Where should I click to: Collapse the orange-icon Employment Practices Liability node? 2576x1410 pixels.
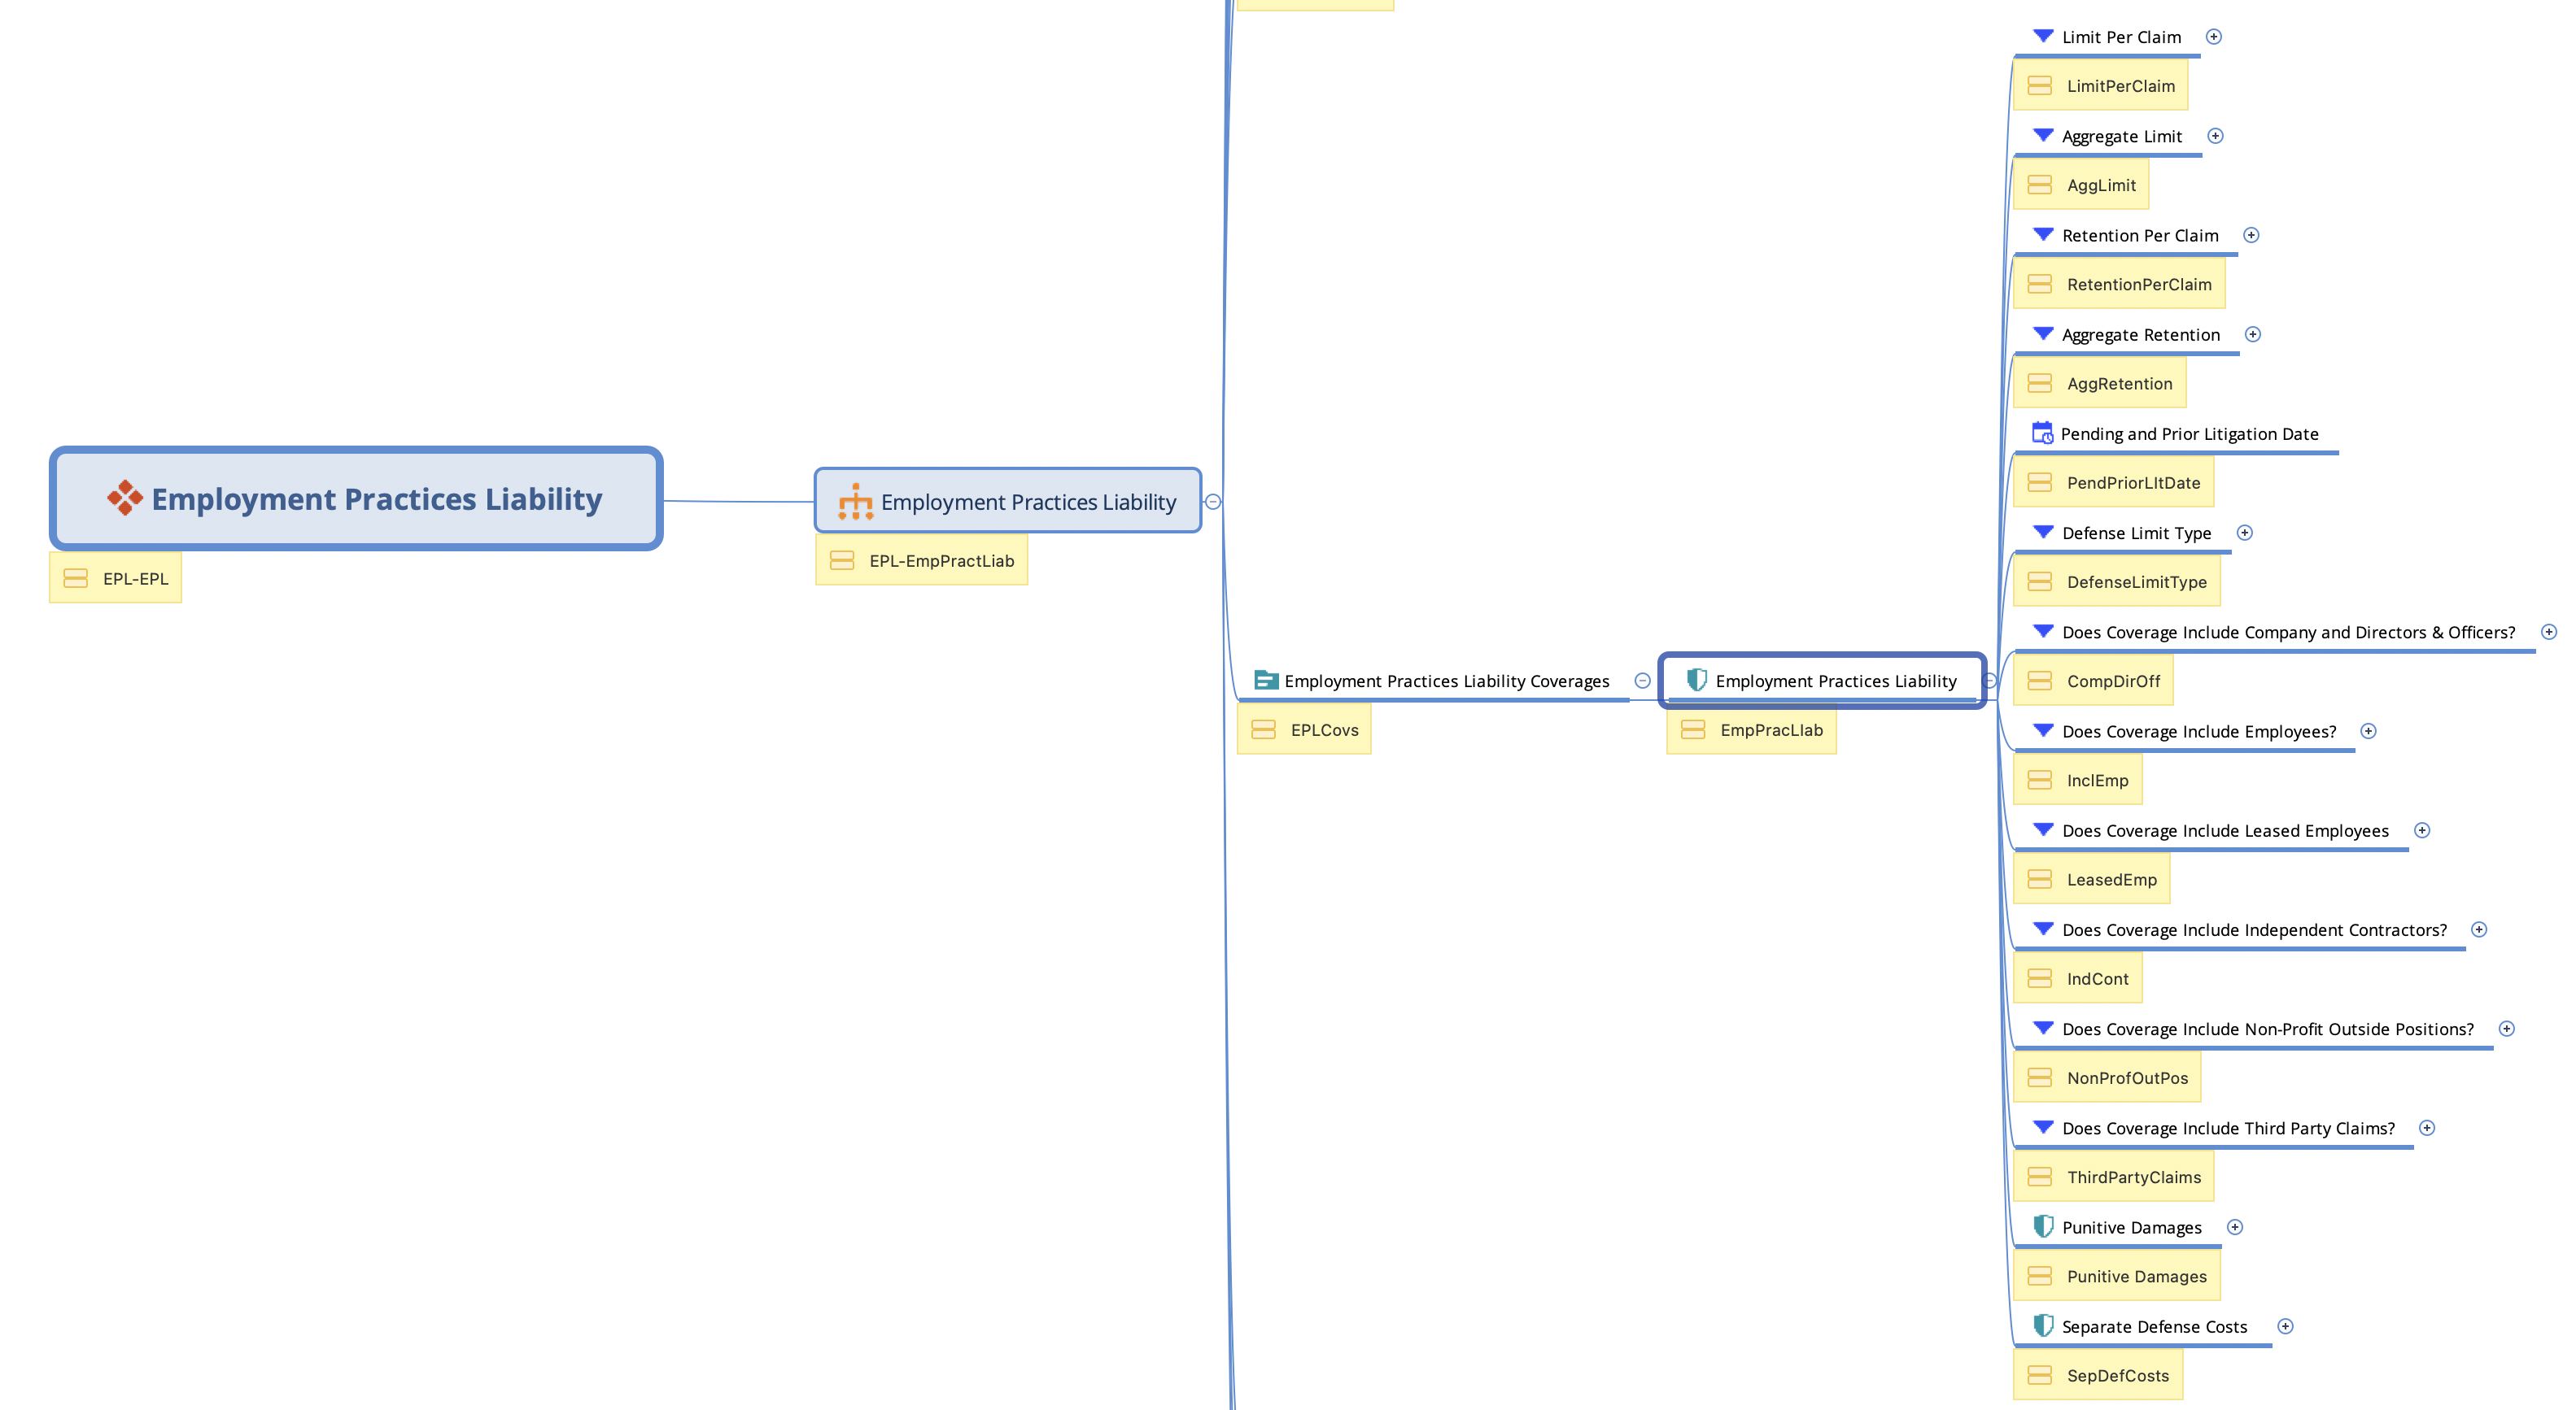pyautogui.click(x=1213, y=502)
